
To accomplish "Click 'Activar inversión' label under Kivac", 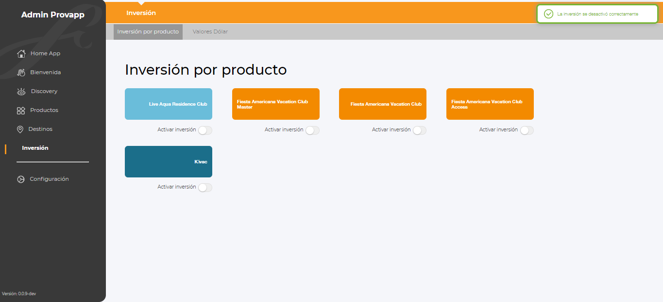I will pos(177,187).
